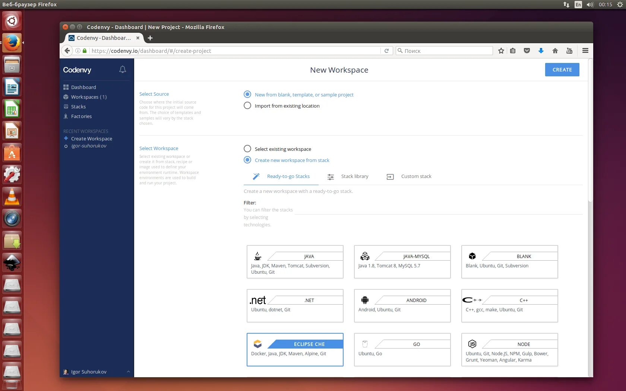Click the YouTube toolbar icon

pyautogui.click(x=569, y=51)
